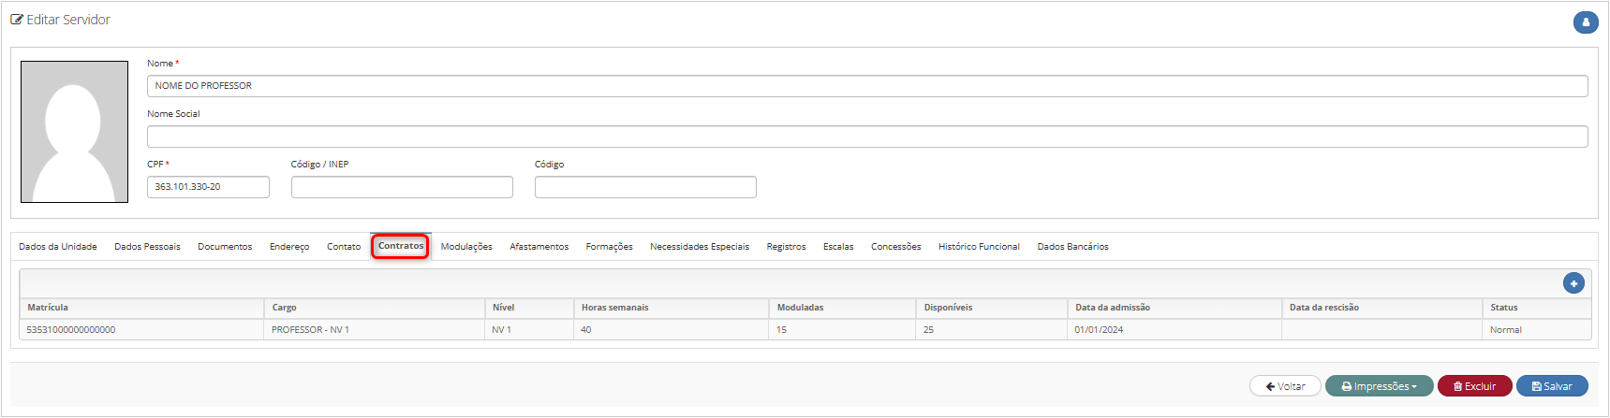This screenshot has height=418, width=1610.
Task: Click the Nome input field
Action: 867,86
